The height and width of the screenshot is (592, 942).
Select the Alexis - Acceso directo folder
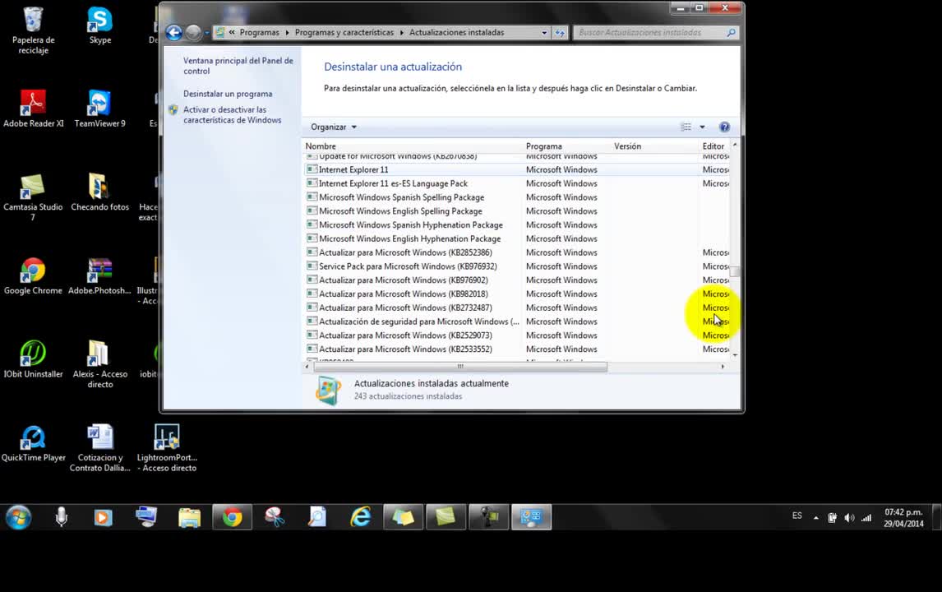(99, 364)
